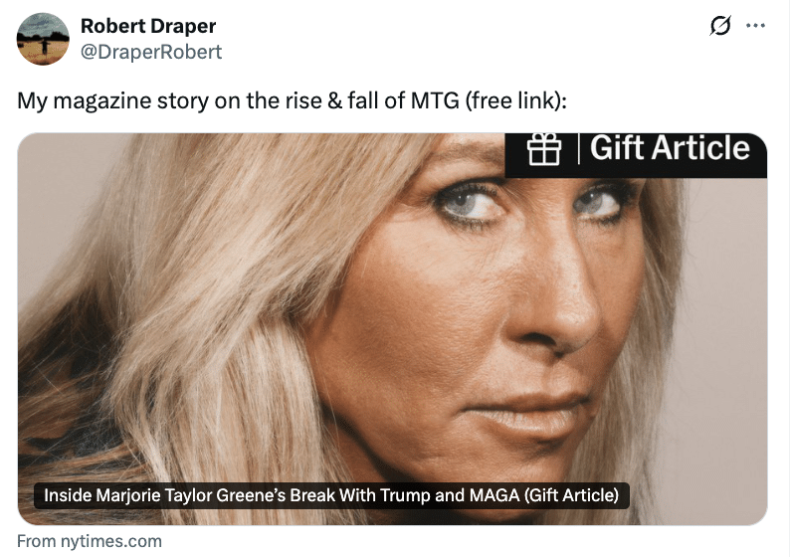Open the Grok actions icon
Image resolution: width=790 pixels, height=557 pixels.
[x=720, y=26]
